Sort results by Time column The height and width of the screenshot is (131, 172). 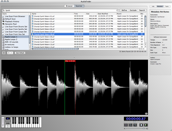point(79,14)
